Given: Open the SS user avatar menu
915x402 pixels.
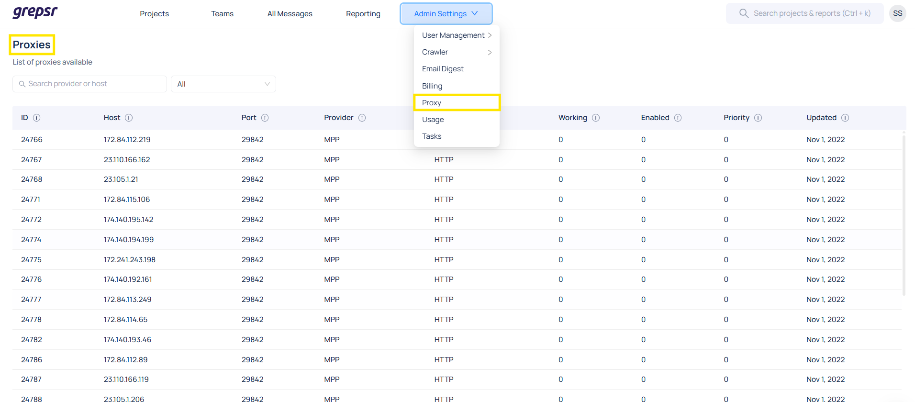Looking at the screenshot, I should coord(898,13).
